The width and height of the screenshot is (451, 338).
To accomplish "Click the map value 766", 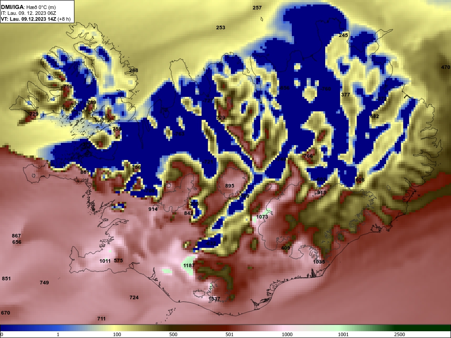I will (x=308, y=156).
